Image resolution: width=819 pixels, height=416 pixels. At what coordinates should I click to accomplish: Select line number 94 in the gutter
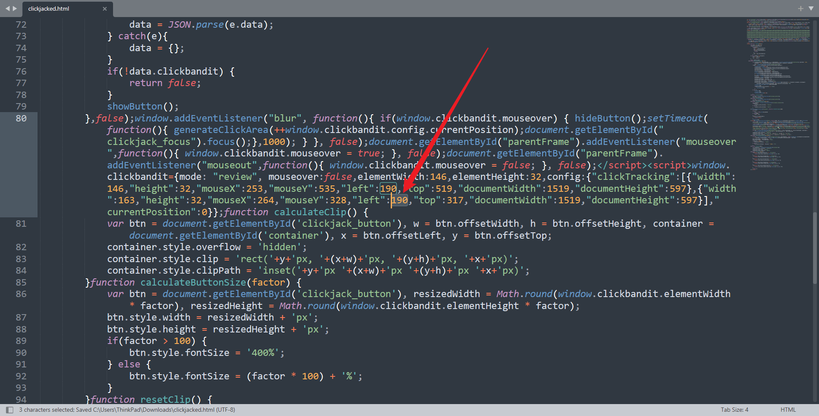(x=21, y=400)
